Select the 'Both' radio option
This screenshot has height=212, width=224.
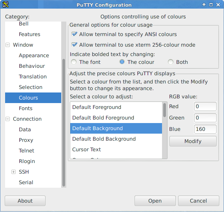pos(171,62)
